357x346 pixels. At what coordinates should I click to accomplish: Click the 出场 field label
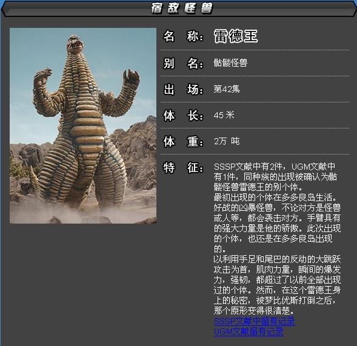coord(183,89)
